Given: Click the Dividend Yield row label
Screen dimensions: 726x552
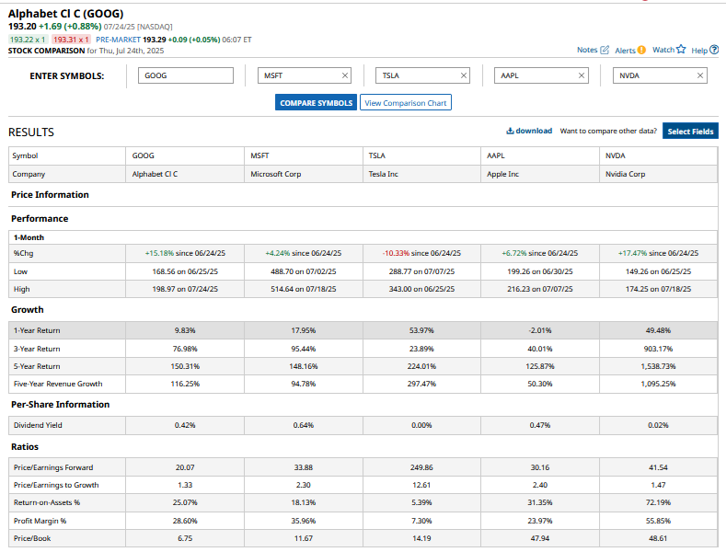Looking at the screenshot, I should (x=38, y=425).
